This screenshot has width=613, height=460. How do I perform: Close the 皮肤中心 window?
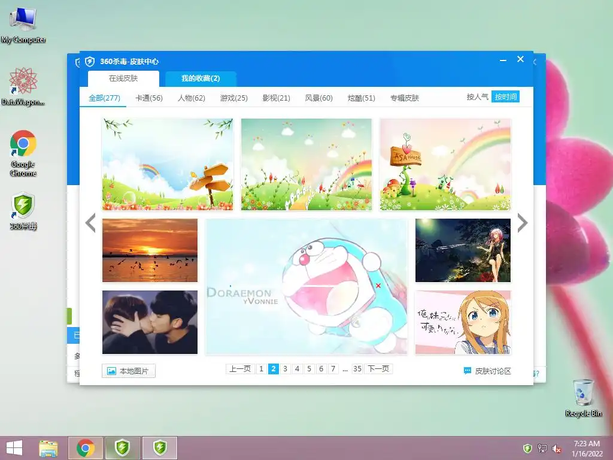520,59
